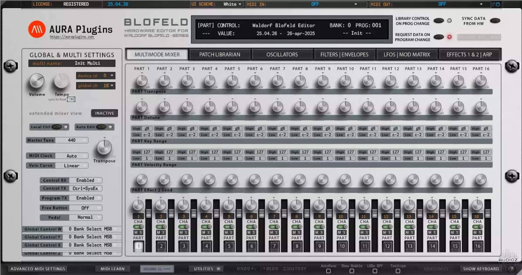This screenshot has width=522, height=275.
Task: Open the auraplugins.com link
Action: coord(72,37)
